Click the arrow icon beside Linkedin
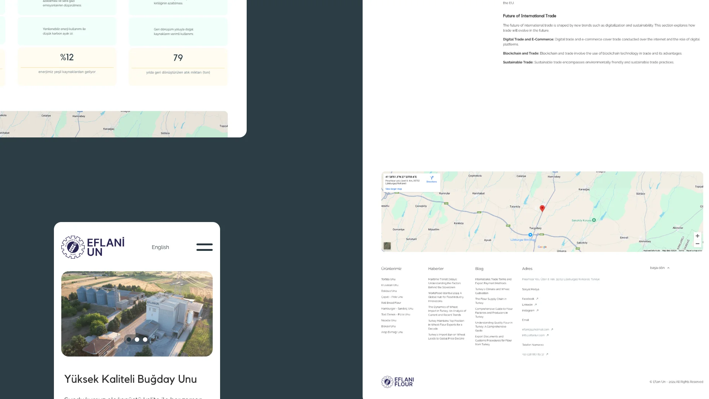 click(535, 305)
